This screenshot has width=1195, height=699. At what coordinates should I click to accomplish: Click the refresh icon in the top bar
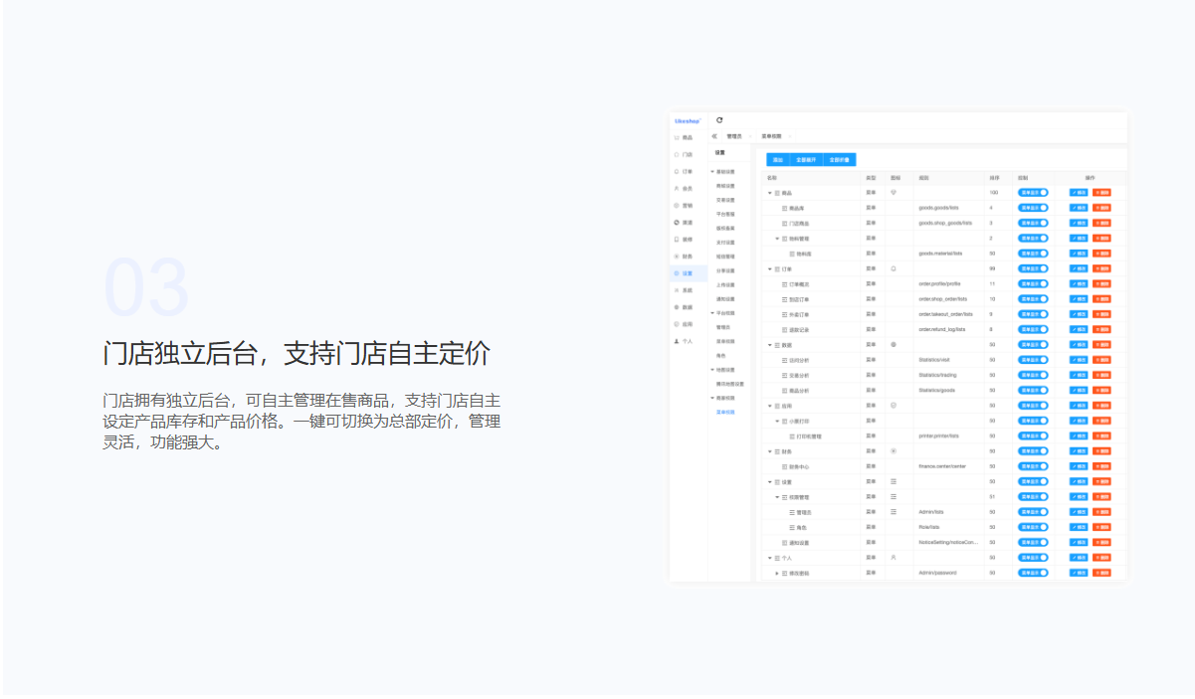[x=719, y=120]
